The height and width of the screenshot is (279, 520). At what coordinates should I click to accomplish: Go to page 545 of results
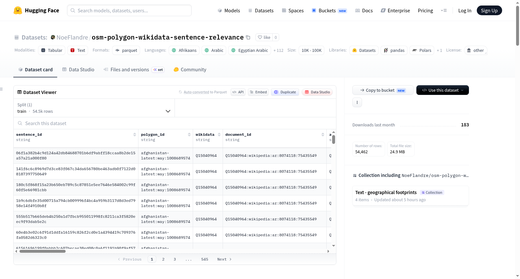tap(204, 259)
